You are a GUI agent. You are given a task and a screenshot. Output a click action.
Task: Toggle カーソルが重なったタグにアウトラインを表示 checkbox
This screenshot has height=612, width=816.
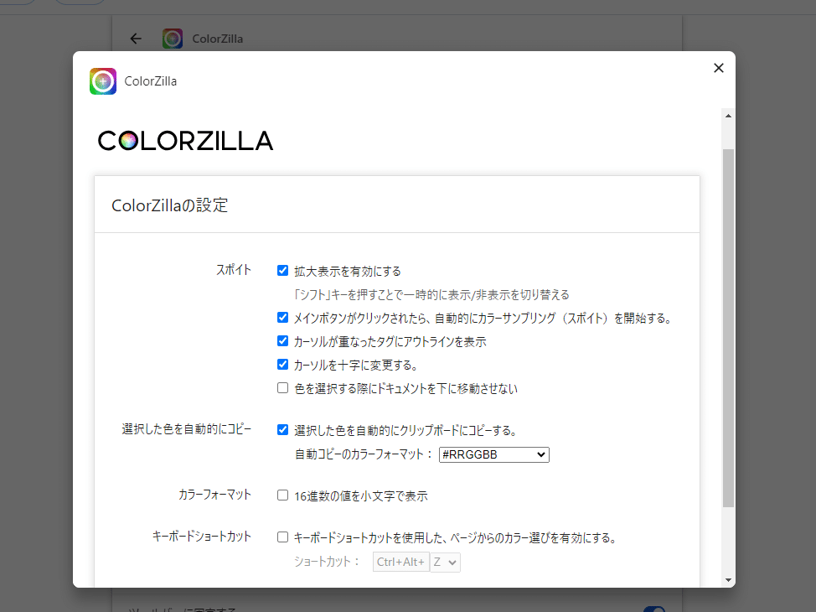(282, 341)
